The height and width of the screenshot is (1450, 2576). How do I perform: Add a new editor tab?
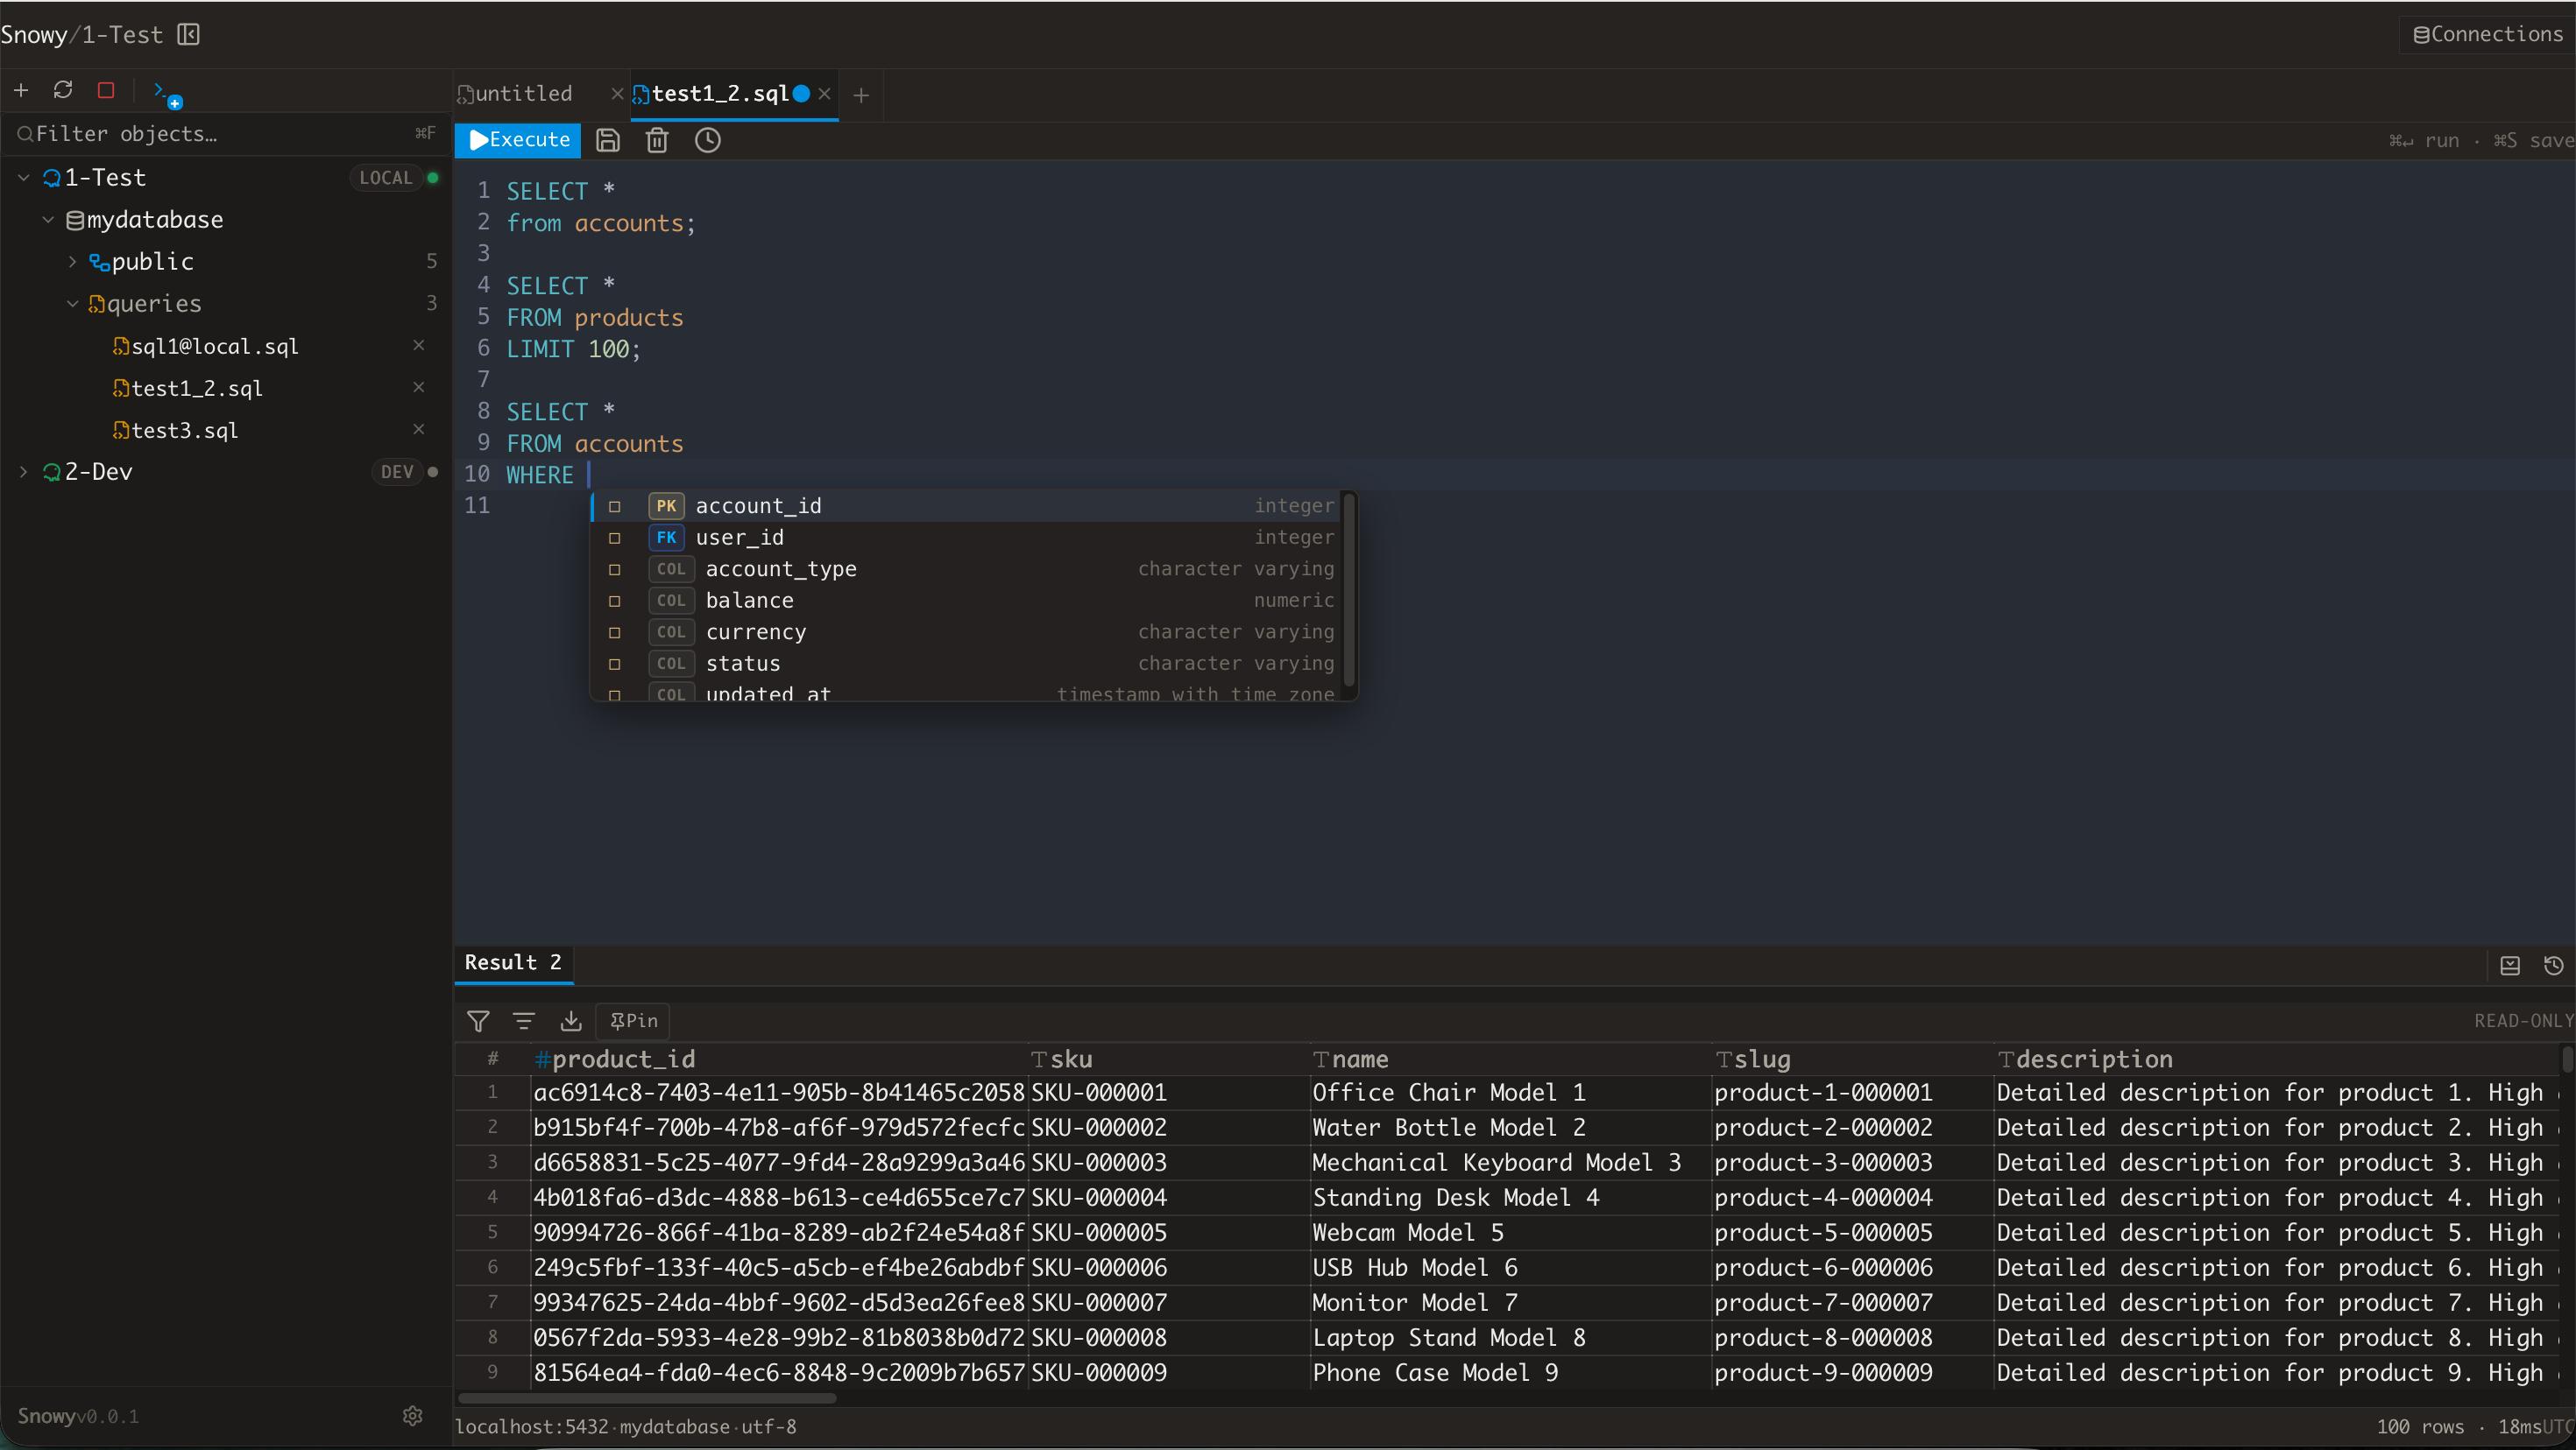(861, 95)
